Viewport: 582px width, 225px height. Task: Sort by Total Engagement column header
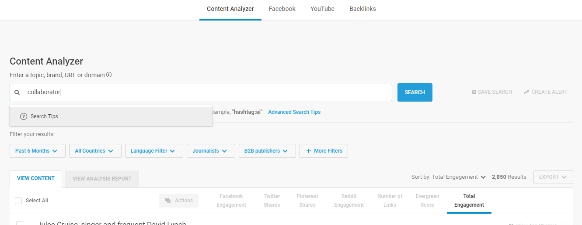click(469, 201)
